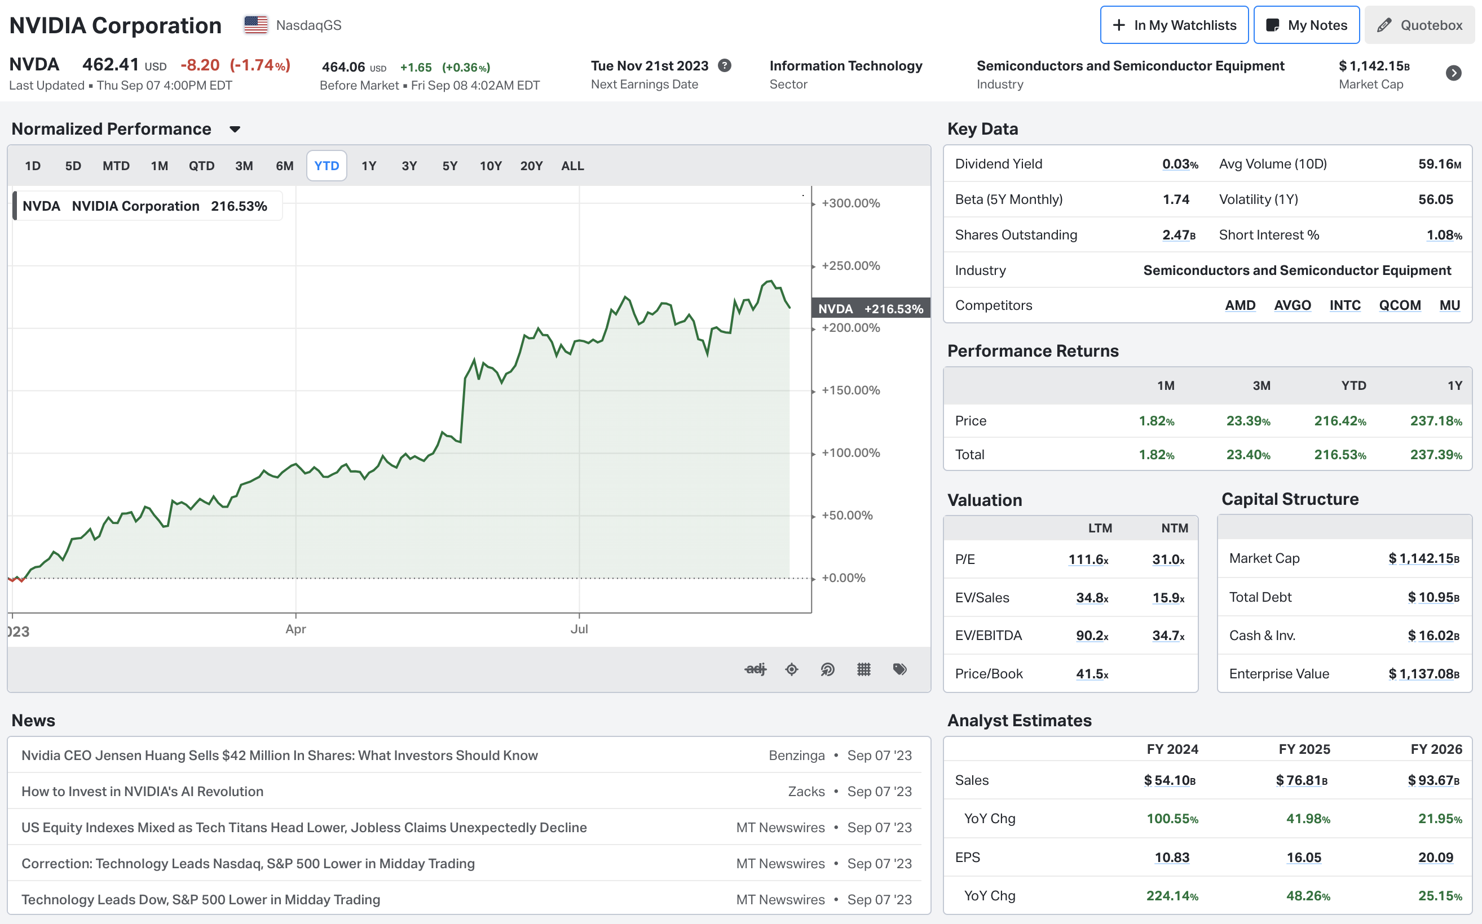
Task: Click FY 2024 Sales $54.10B estimate
Action: (x=1170, y=780)
